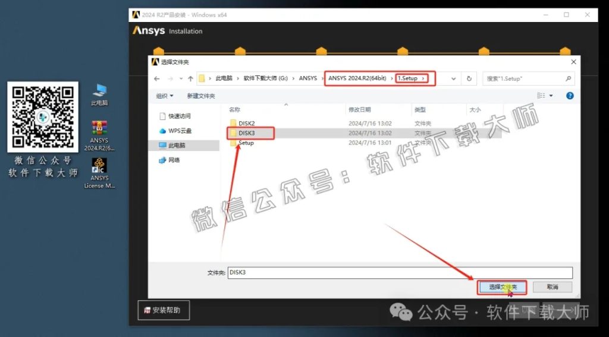Go up one folder level arrow
Image resolution: width=609 pixels, height=337 pixels.
190,78
